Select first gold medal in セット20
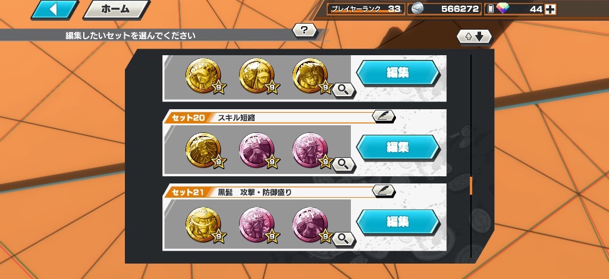 (203, 150)
